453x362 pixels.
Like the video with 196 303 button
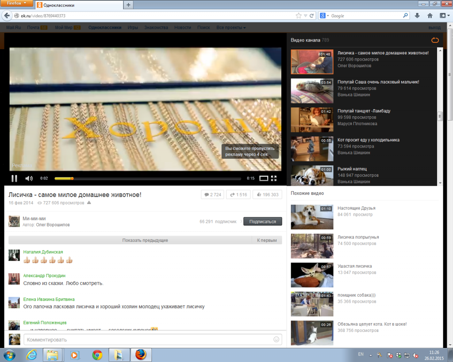coord(268,194)
